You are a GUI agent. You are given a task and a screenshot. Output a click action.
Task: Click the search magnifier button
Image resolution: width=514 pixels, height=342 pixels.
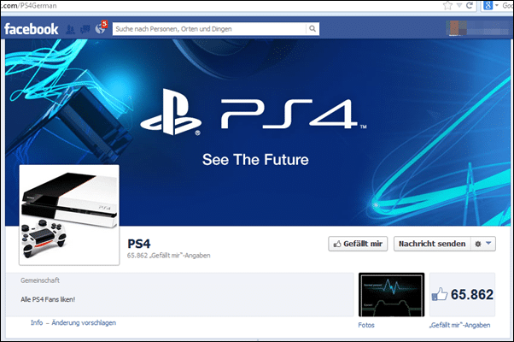point(312,29)
